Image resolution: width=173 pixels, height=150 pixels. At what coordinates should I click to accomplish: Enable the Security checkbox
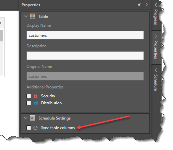point(29,96)
